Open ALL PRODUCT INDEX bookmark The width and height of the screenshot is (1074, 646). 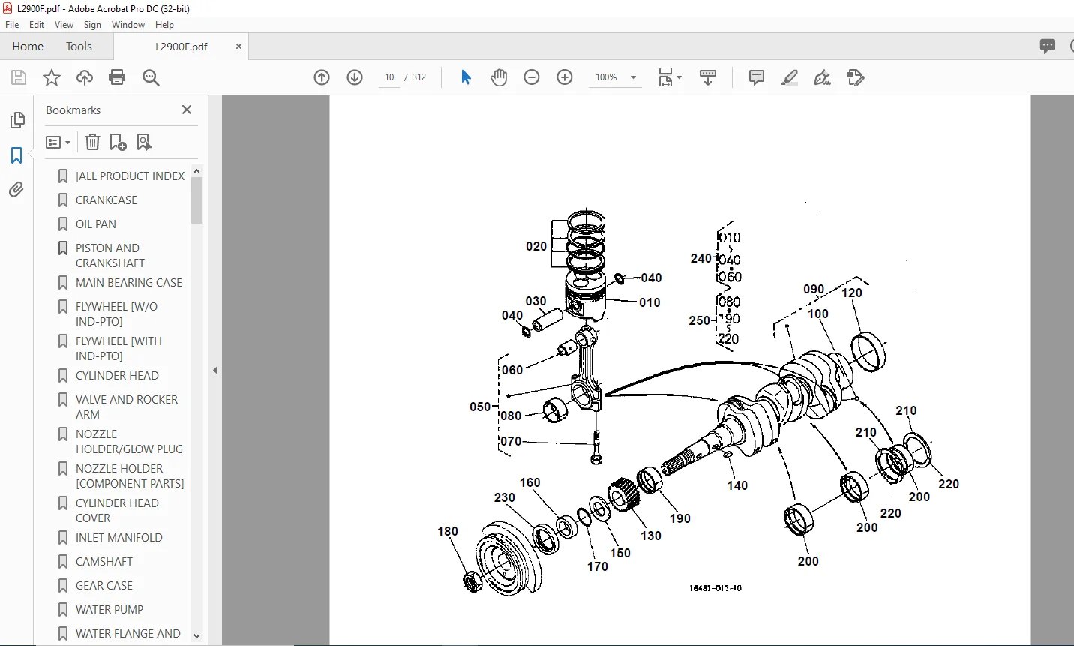[130, 176]
